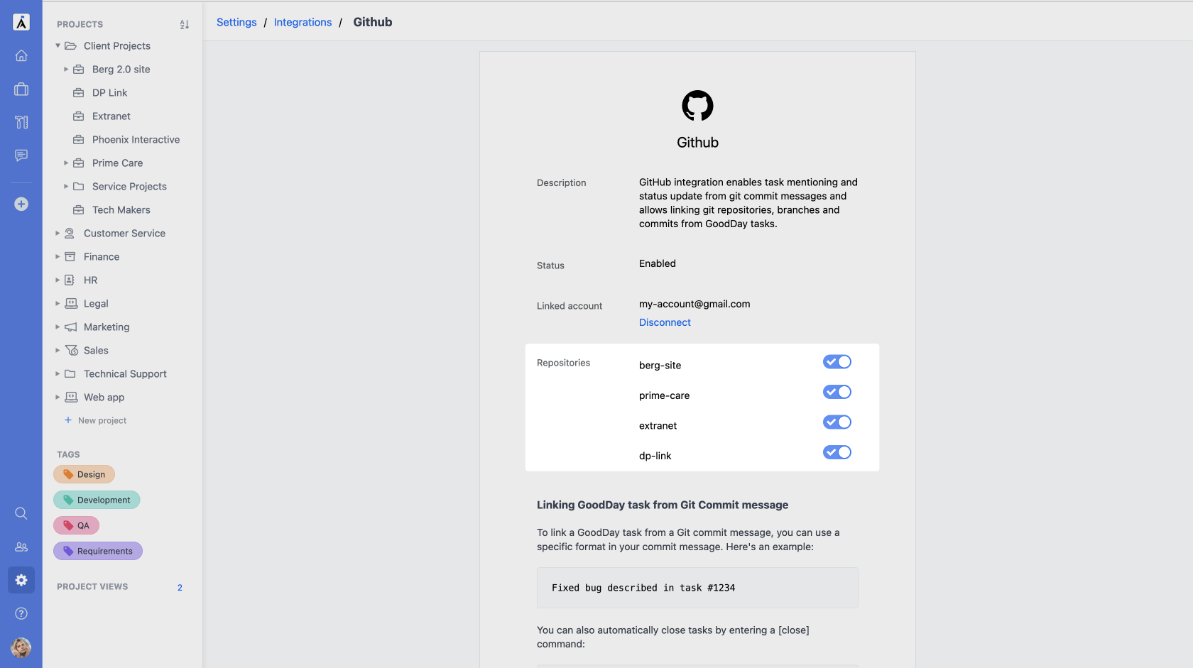
Task: Click the Legal project icon
Action: click(71, 303)
